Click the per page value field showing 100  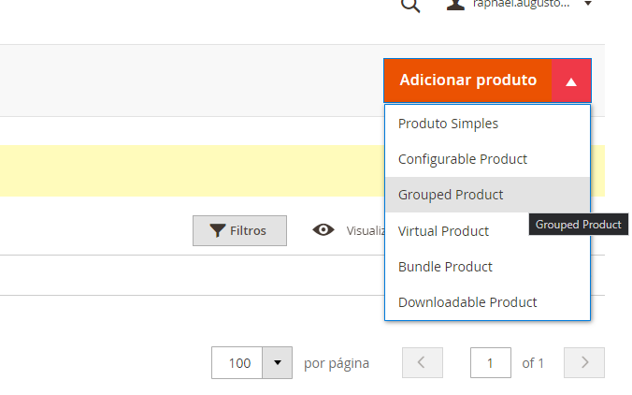[x=237, y=363]
